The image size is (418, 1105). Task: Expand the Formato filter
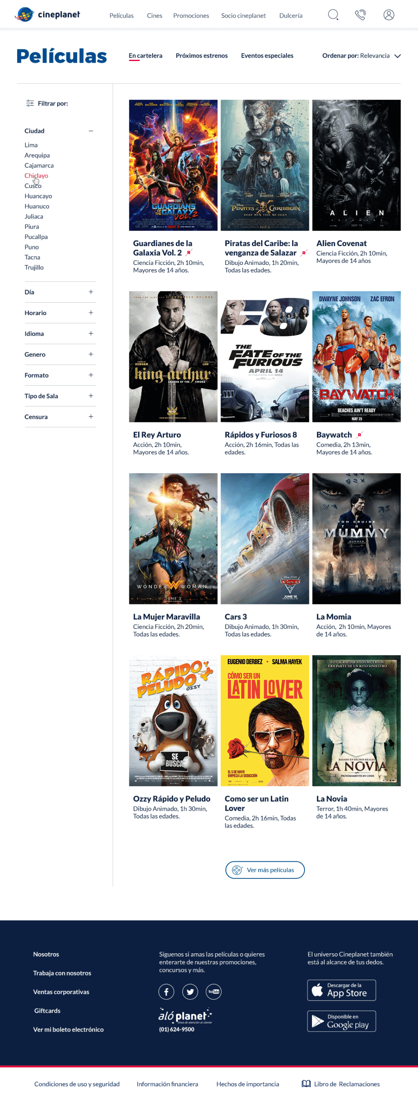point(91,375)
